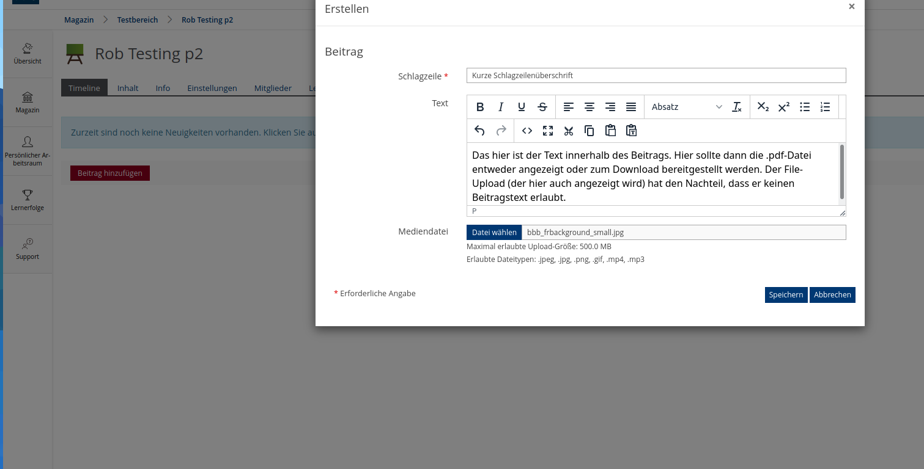Center align the paragraph text

pyautogui.click(x=590, y=107)
